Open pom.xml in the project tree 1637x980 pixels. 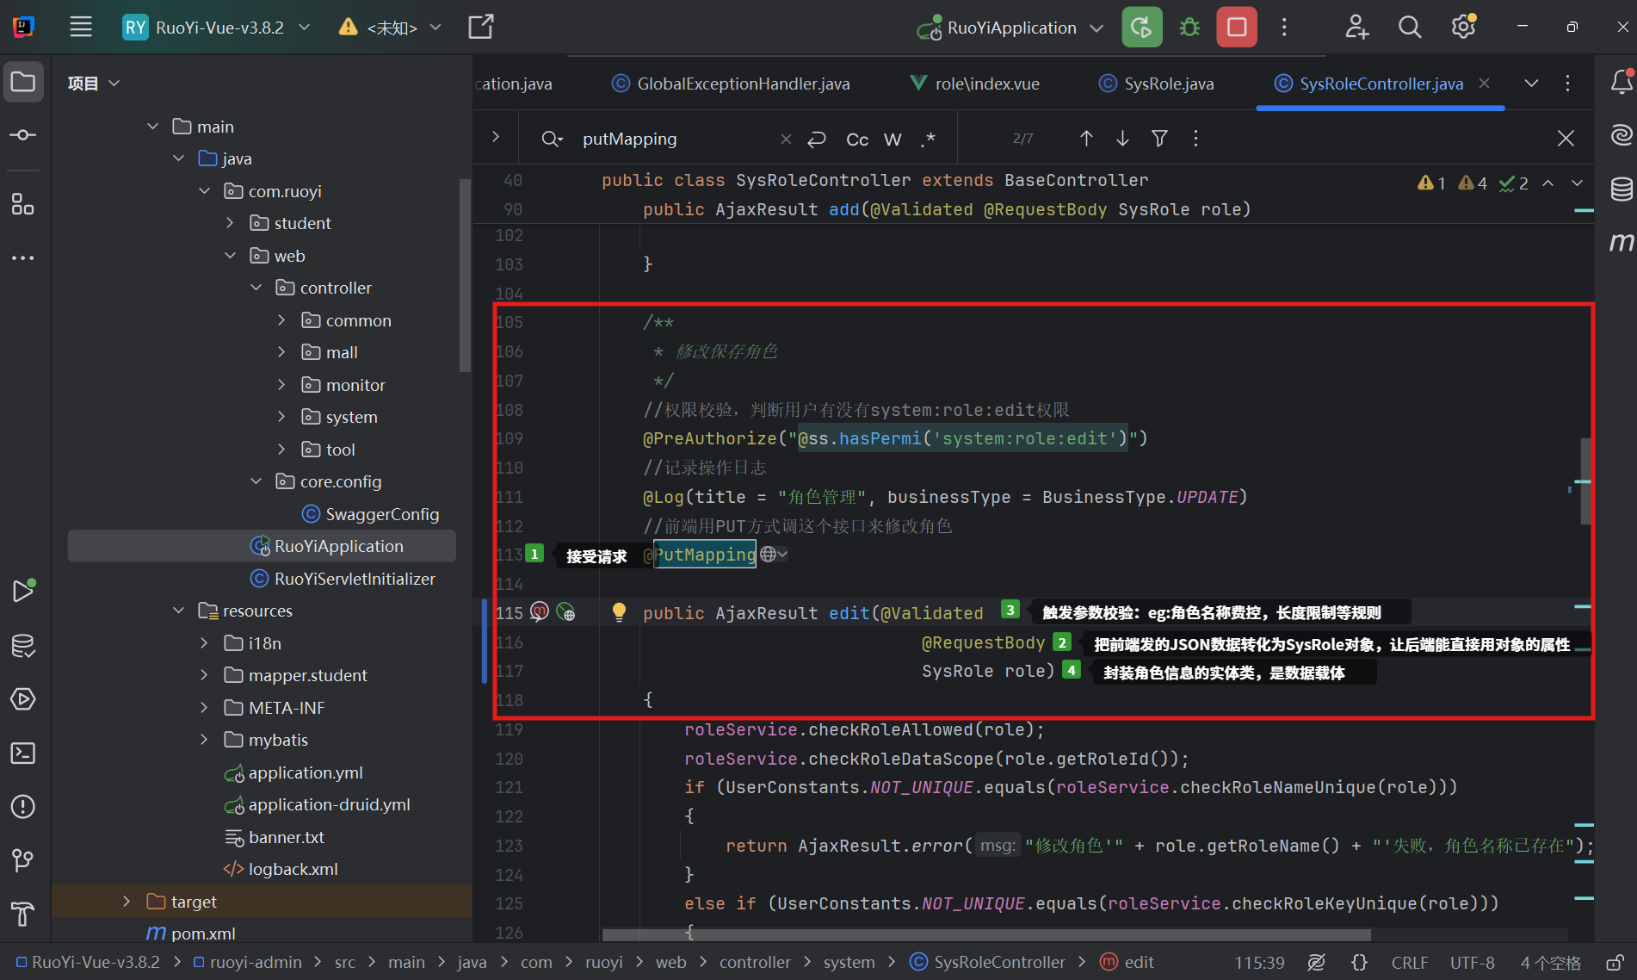pos(191,933)
